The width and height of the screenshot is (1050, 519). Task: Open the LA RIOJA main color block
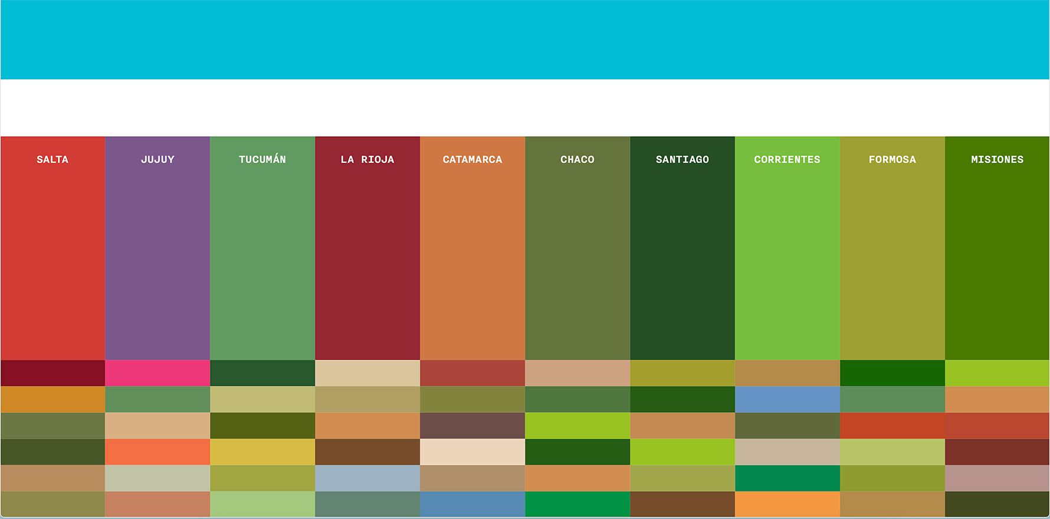(x=367, y=259)
